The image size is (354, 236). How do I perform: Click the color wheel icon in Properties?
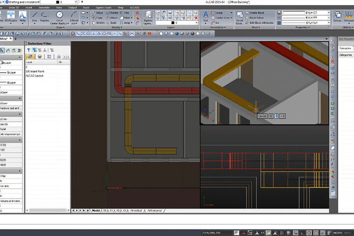click(x=279, y=13)
